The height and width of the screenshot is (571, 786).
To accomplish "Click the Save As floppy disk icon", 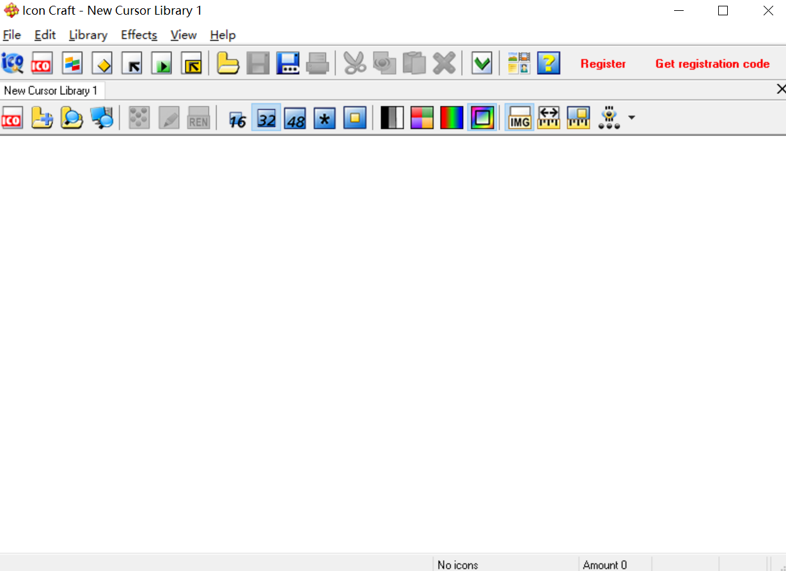I will (x=288, y=63).
